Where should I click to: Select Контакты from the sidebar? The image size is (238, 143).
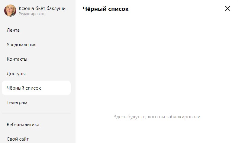tap(17, 59)
